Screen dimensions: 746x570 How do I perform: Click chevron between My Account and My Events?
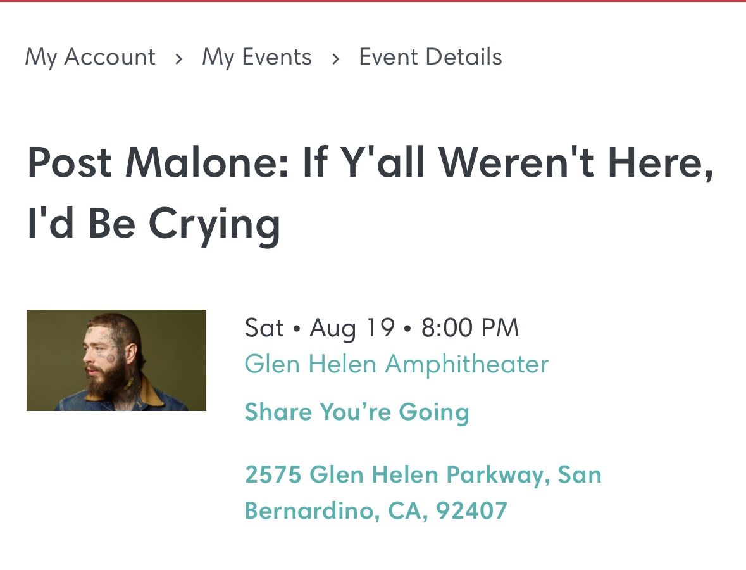click(179, 59)
